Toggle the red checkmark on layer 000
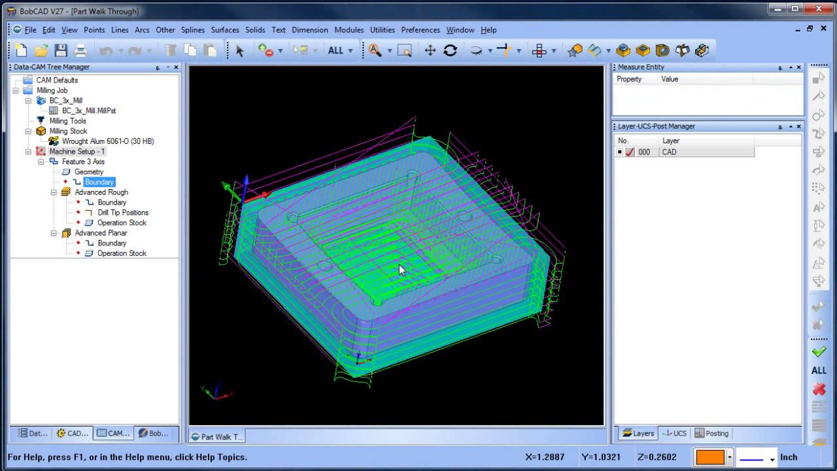 click(x=630, y=152)
